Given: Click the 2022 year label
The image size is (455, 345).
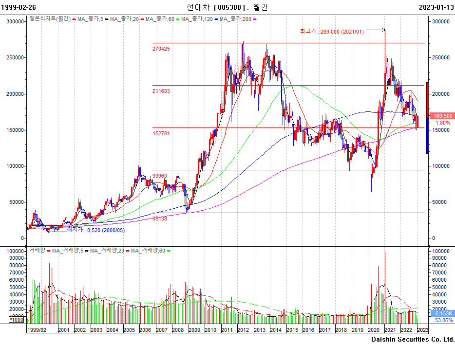Looking at the screenshot, I should click(x=406, y=330).
